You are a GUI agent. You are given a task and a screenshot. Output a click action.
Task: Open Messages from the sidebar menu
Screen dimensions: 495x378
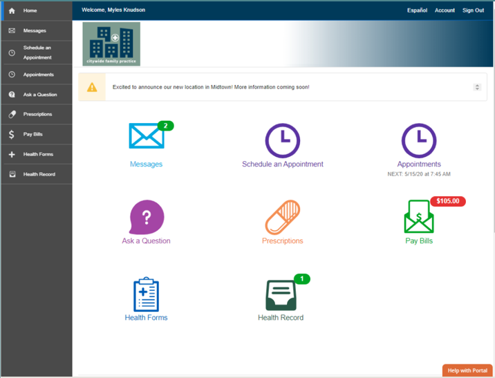(x=36, y=31)
